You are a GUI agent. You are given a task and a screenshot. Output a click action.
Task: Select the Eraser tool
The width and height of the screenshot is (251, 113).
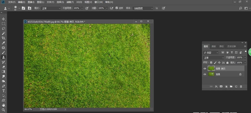(4, 67)
